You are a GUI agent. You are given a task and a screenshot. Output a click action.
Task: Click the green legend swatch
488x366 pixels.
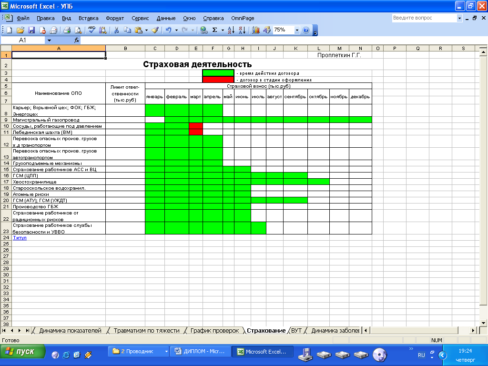(x=218, y=73)
